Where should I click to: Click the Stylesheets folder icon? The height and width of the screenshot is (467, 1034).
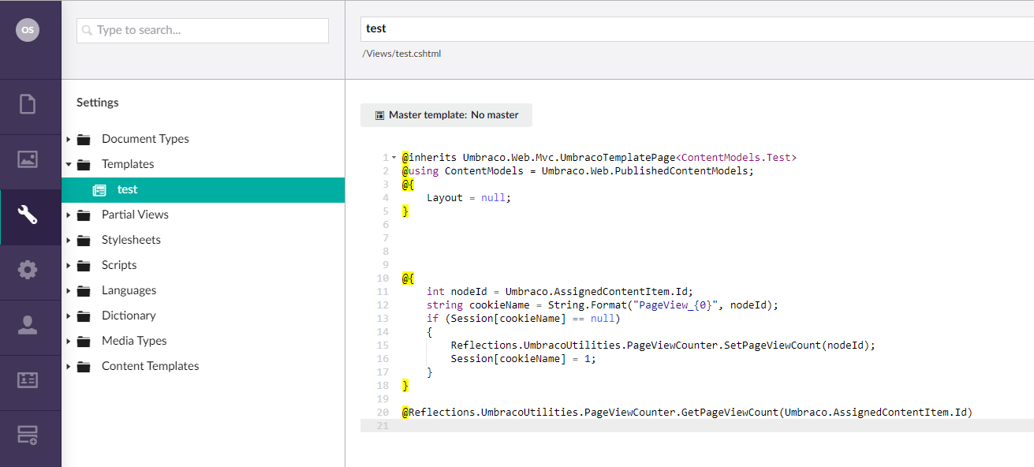click(x=84, y=240)
